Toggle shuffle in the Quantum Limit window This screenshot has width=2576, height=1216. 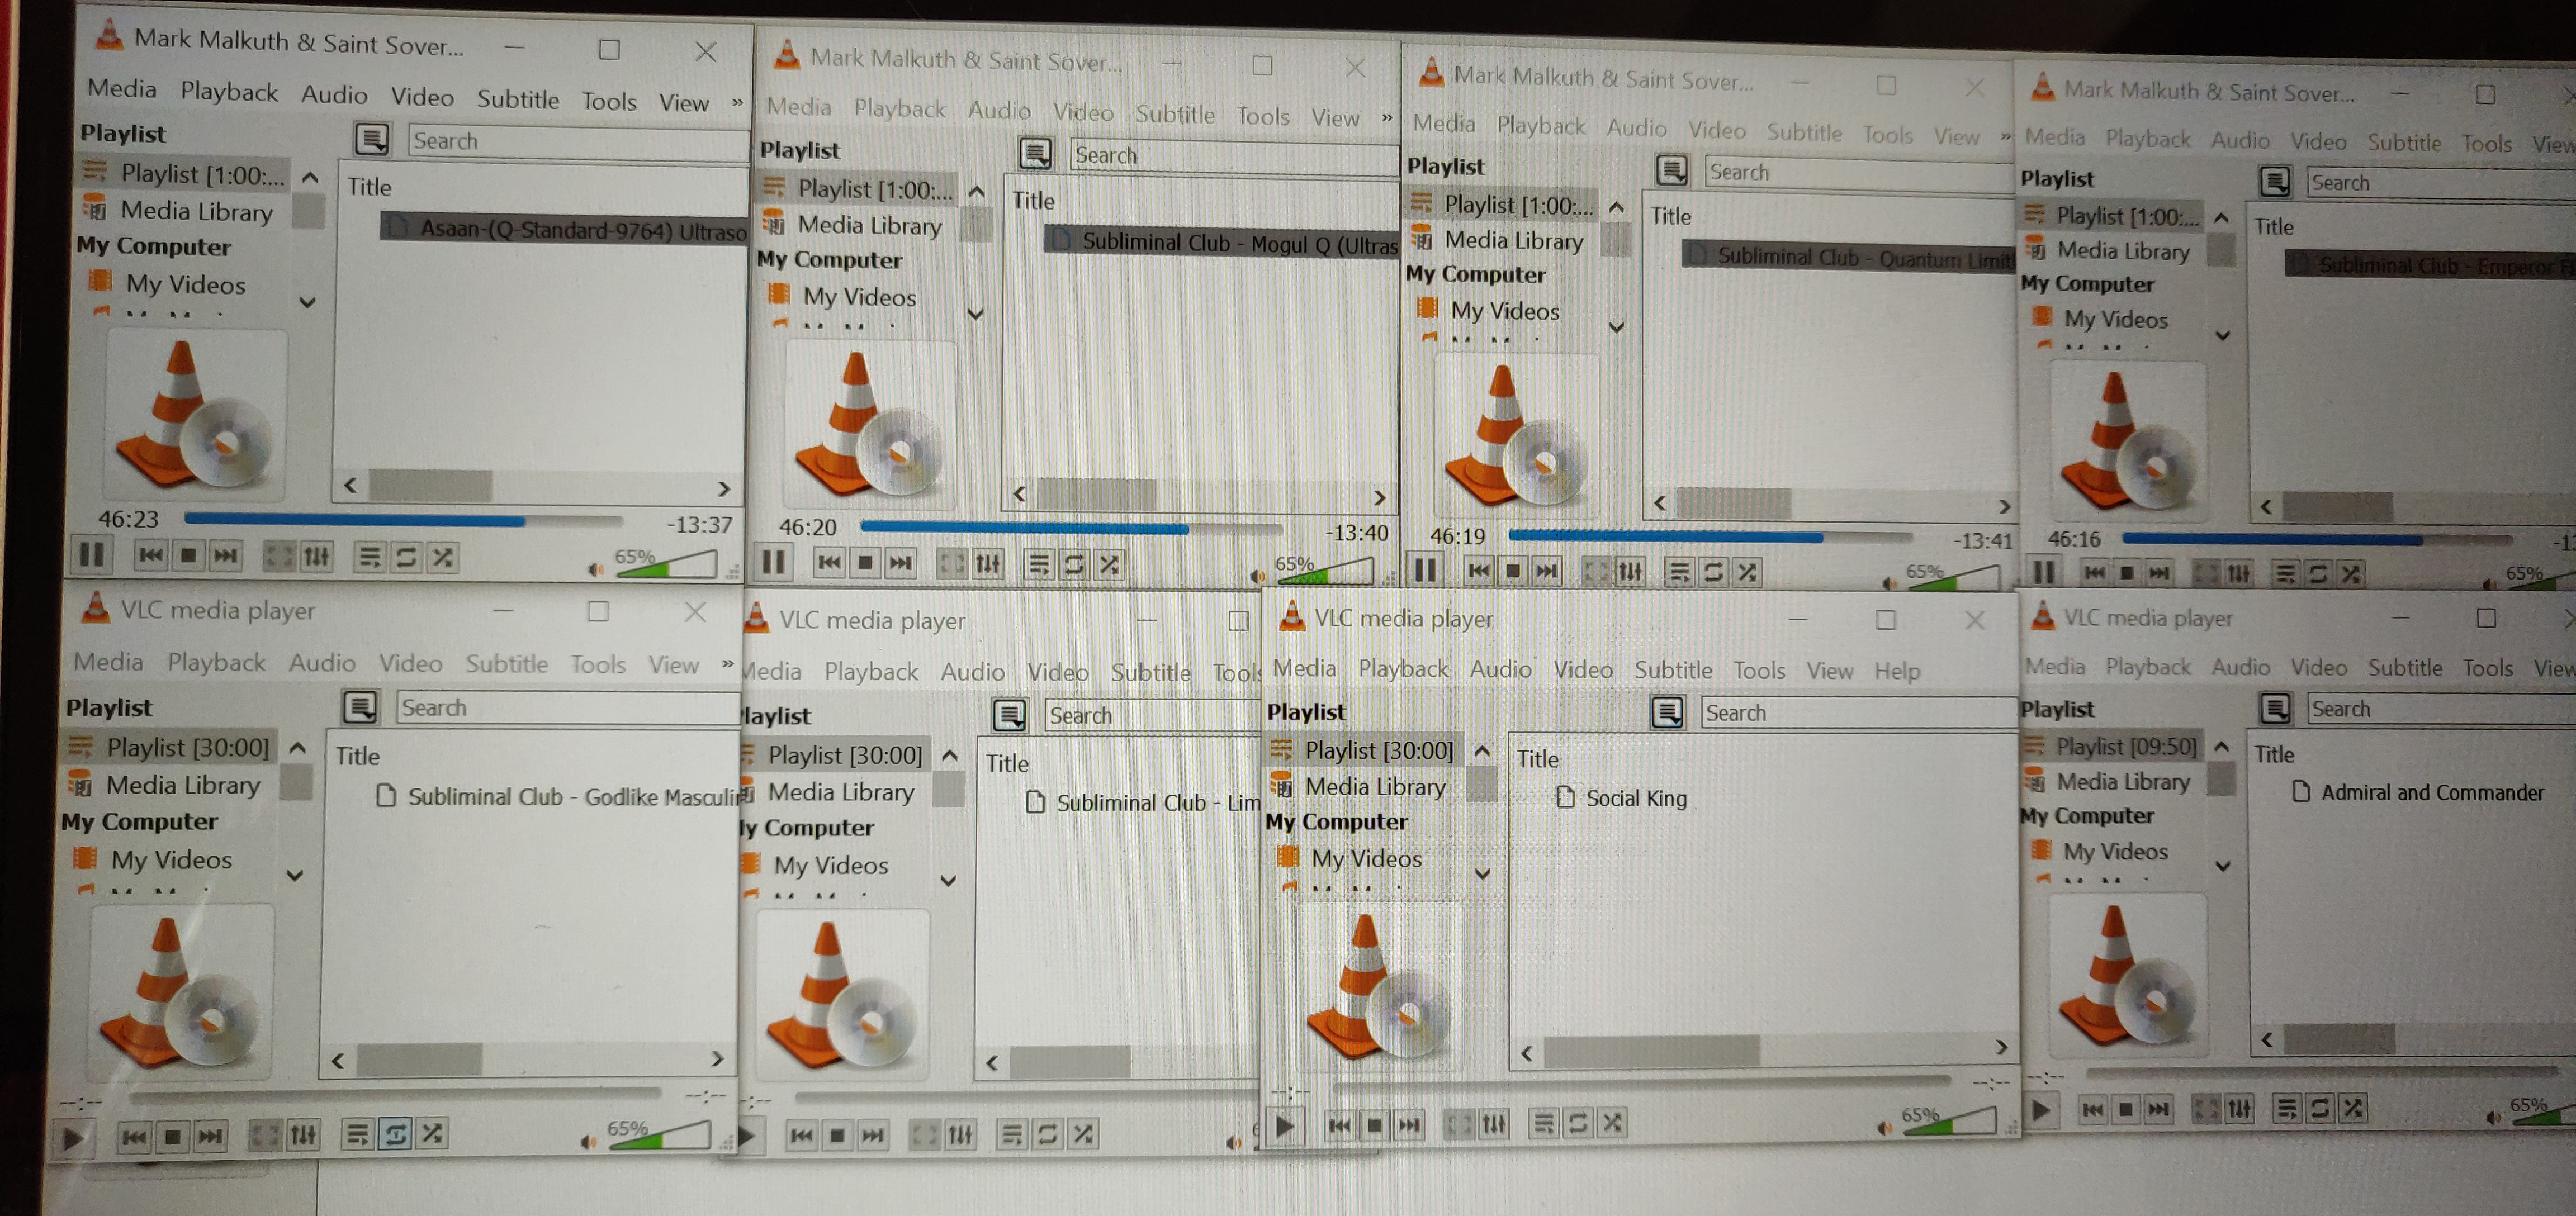click(1748, 573)
